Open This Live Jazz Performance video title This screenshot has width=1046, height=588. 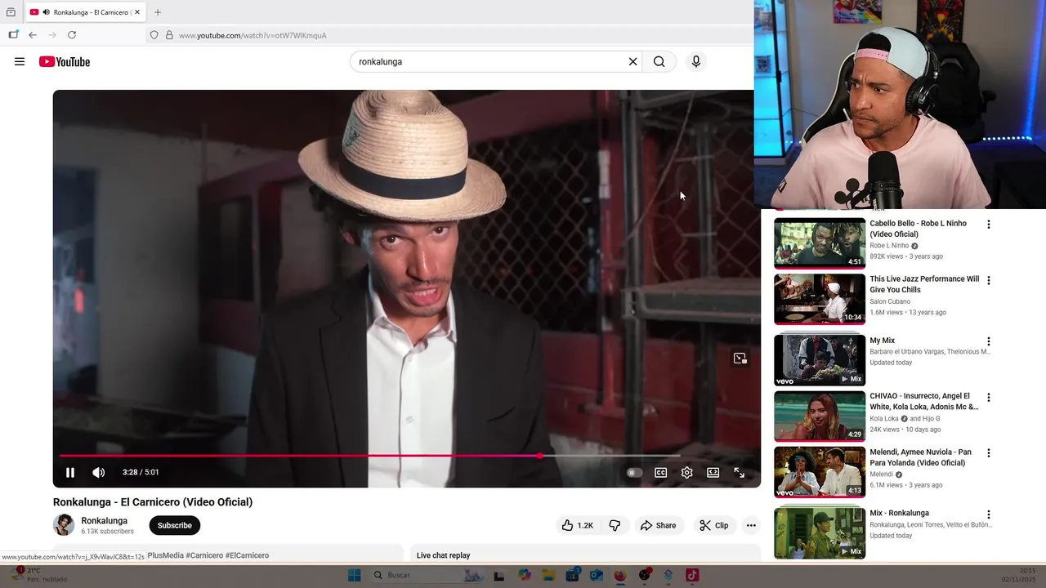pyautogui.click(x=924, y=284)
